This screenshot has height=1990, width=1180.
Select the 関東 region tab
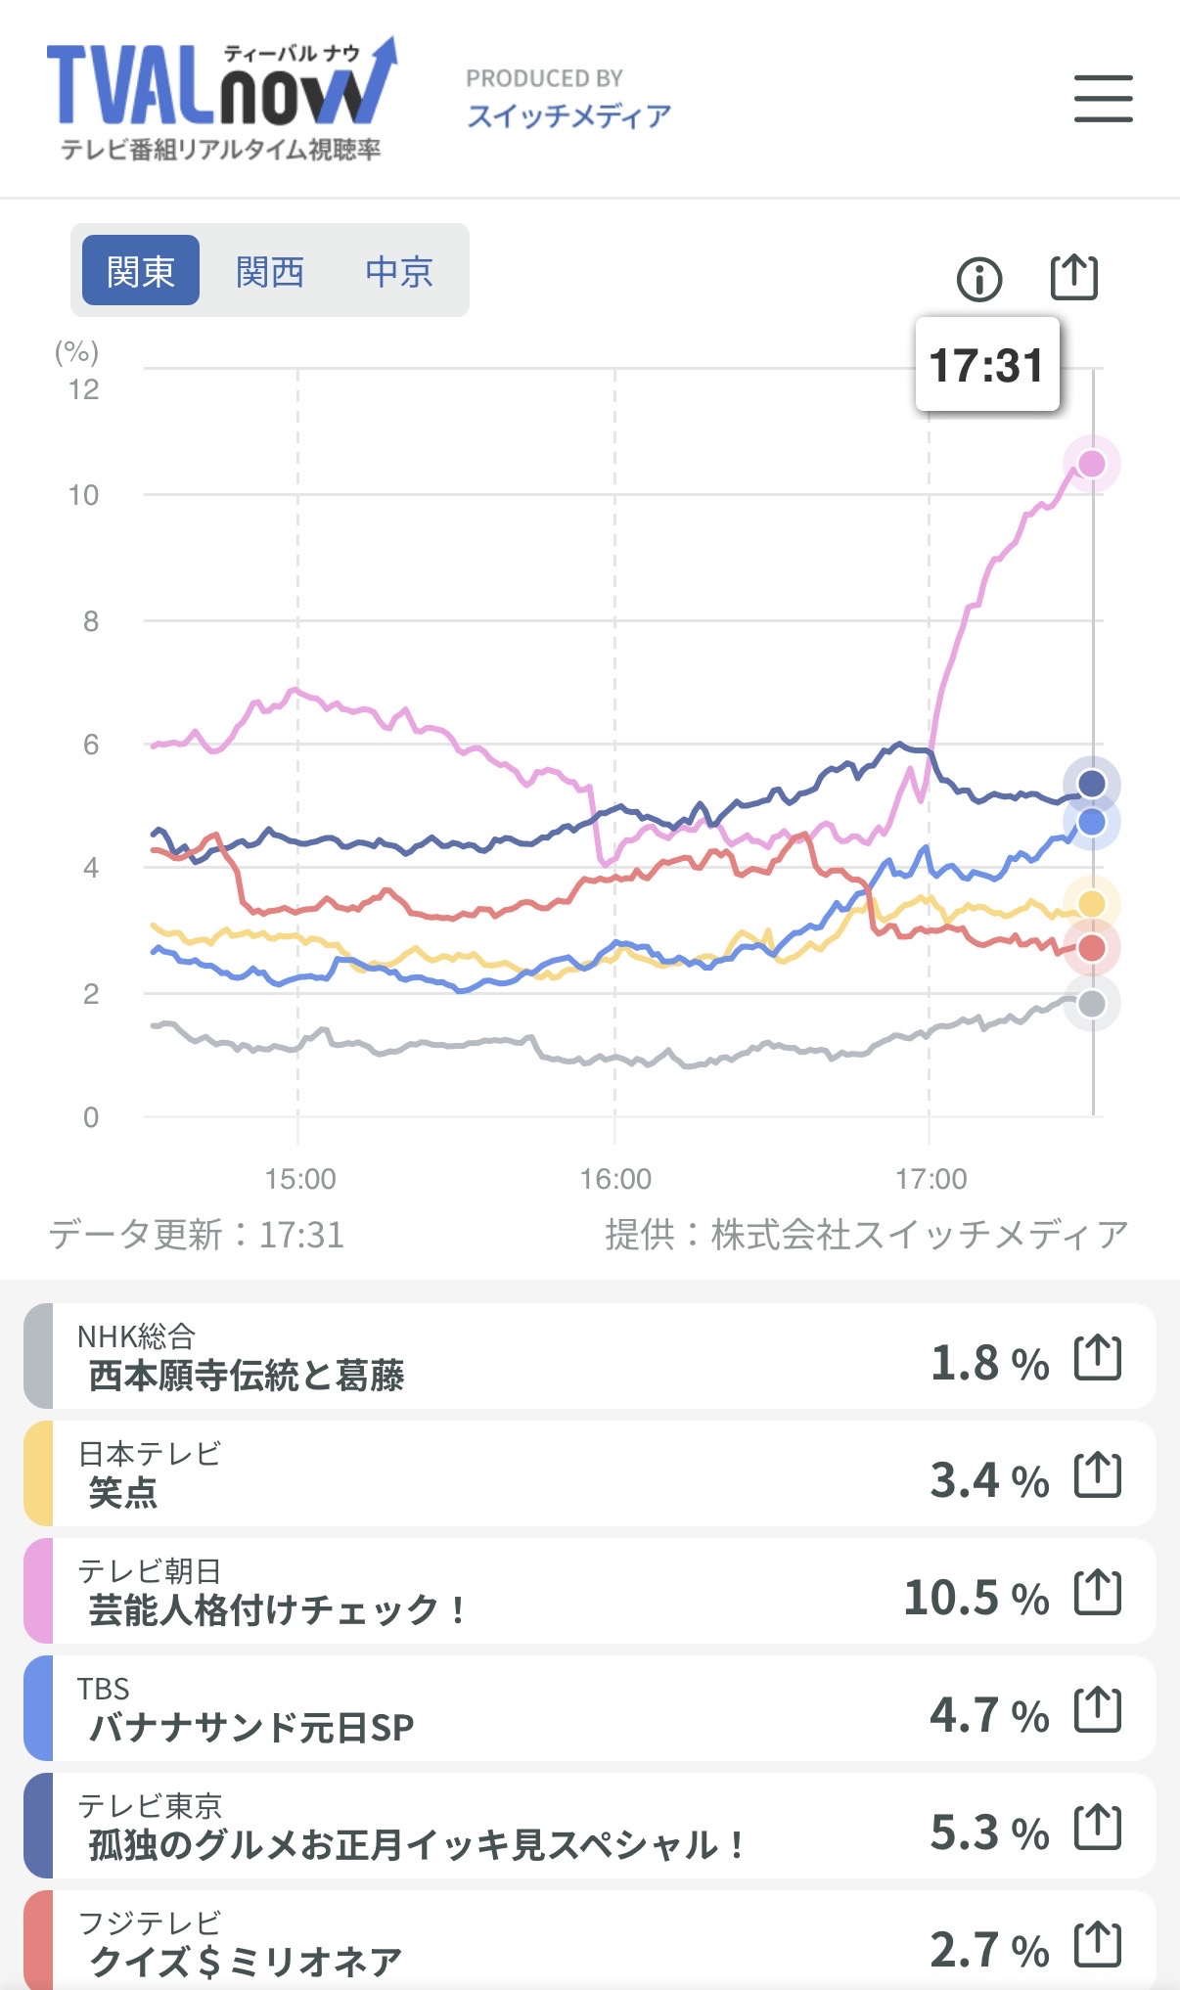(141, 271)
